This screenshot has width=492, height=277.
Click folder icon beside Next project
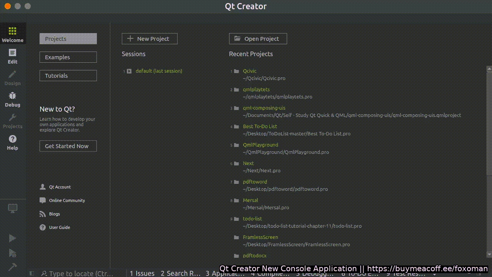point(237,164)
